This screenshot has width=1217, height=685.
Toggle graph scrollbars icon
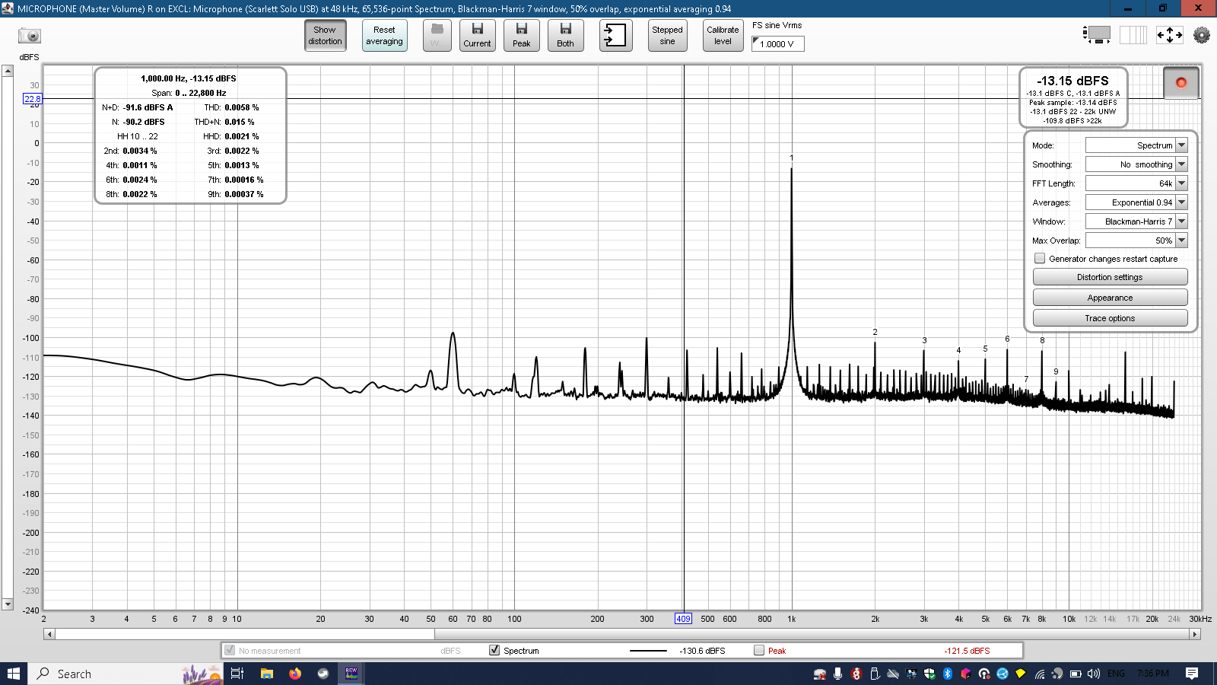click(x=1096, y=34)
